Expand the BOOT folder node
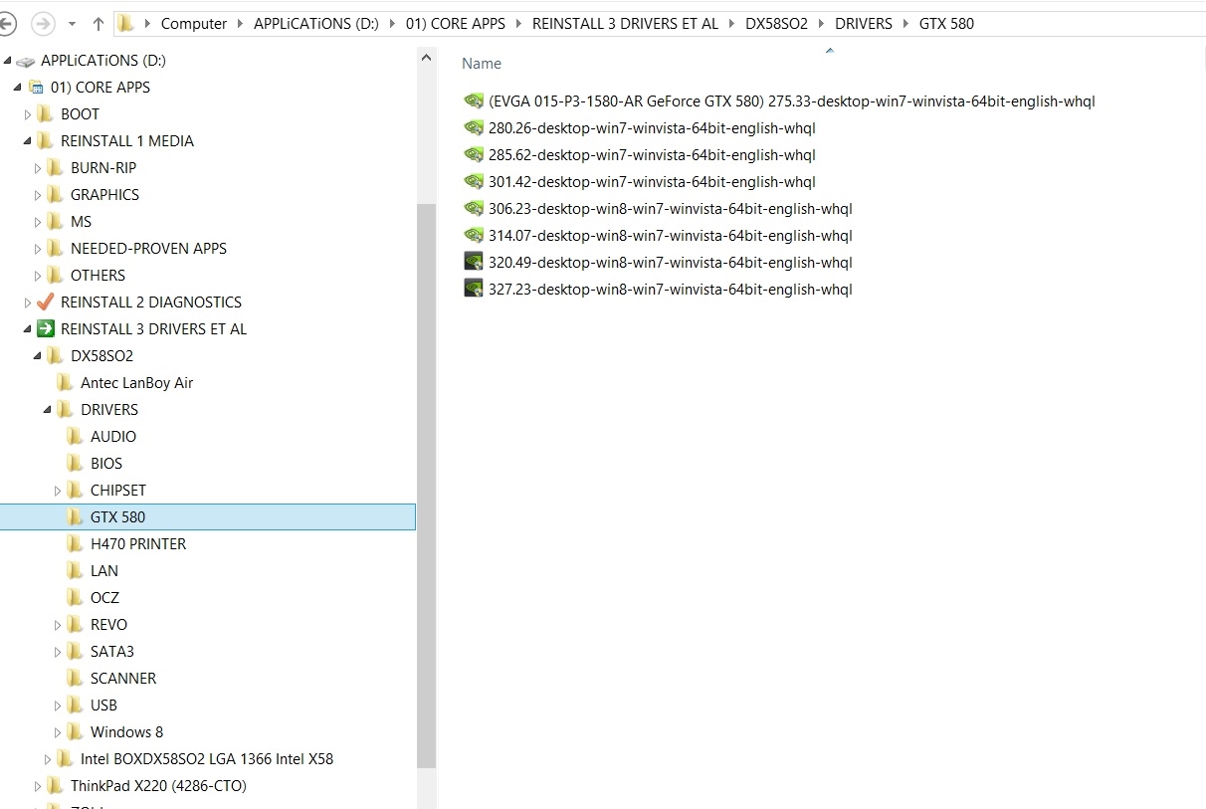This screenshot has height=809, width=1206. 28,114
